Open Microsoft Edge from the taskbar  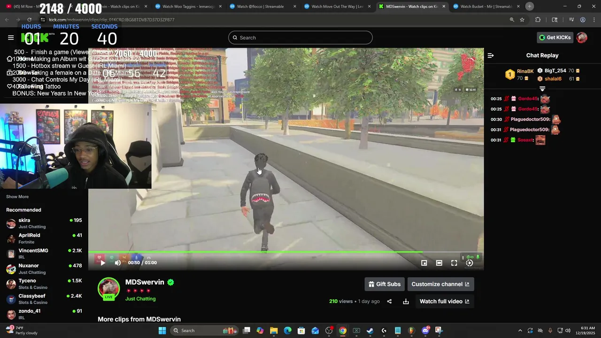pyautogui.click(x=287, y=330)
